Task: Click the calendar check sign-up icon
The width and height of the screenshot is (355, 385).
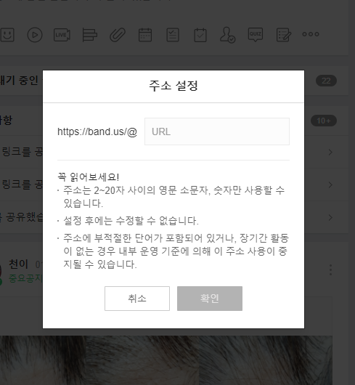Action: [200, 35]
